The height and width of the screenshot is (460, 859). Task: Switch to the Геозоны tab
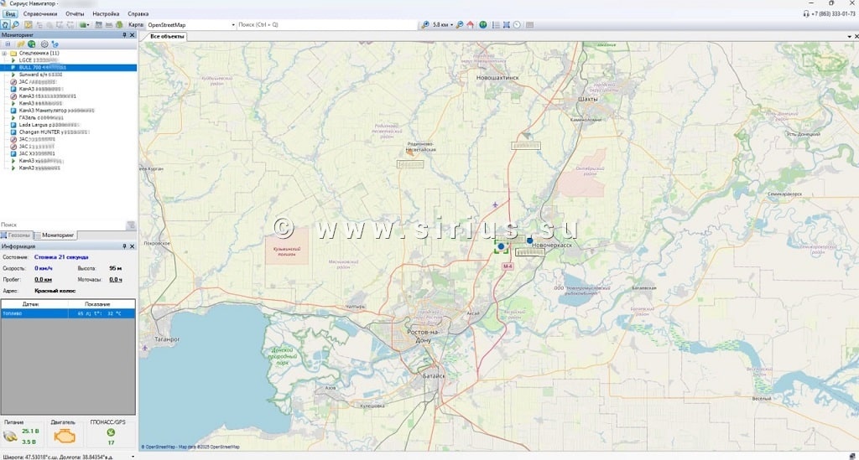tap(19, 236)
